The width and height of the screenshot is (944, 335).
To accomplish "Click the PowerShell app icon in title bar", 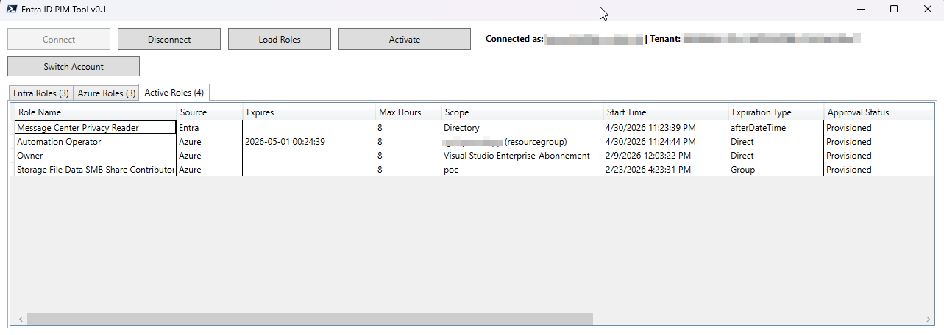I will [x=11, y=9].
